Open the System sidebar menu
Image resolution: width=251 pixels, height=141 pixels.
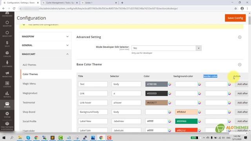tap(7, 115)
